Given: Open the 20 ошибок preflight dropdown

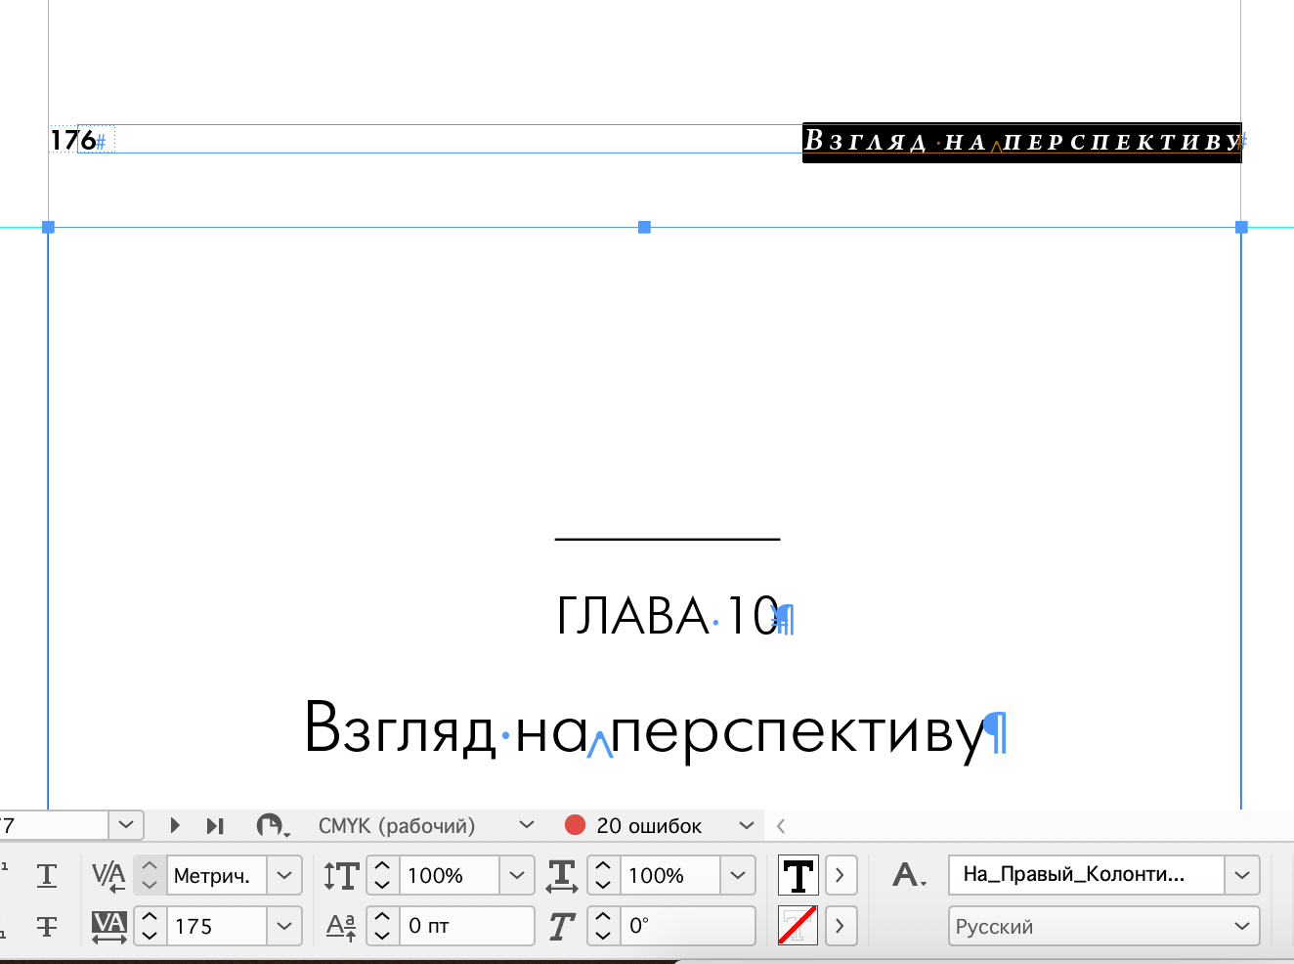Looking at the screenshot, I should click(x=747, y=825).
